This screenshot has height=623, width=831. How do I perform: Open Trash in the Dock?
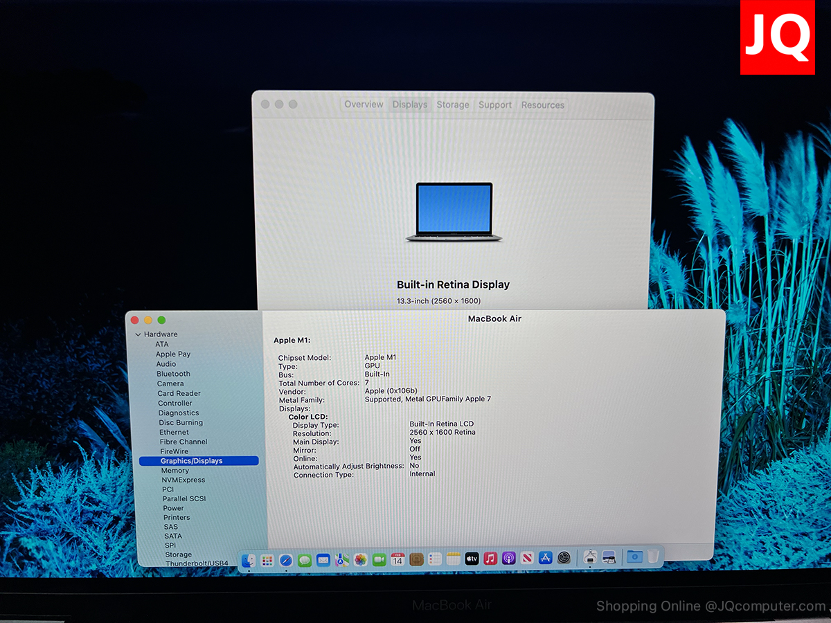click(653, 556)
